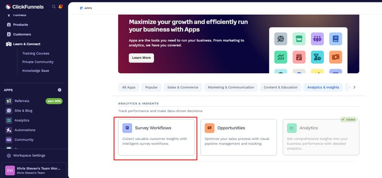The width and height of the screenshot is (382, 178).
Task: Add an app with the plus icon
Action: (x=60, y=90)
